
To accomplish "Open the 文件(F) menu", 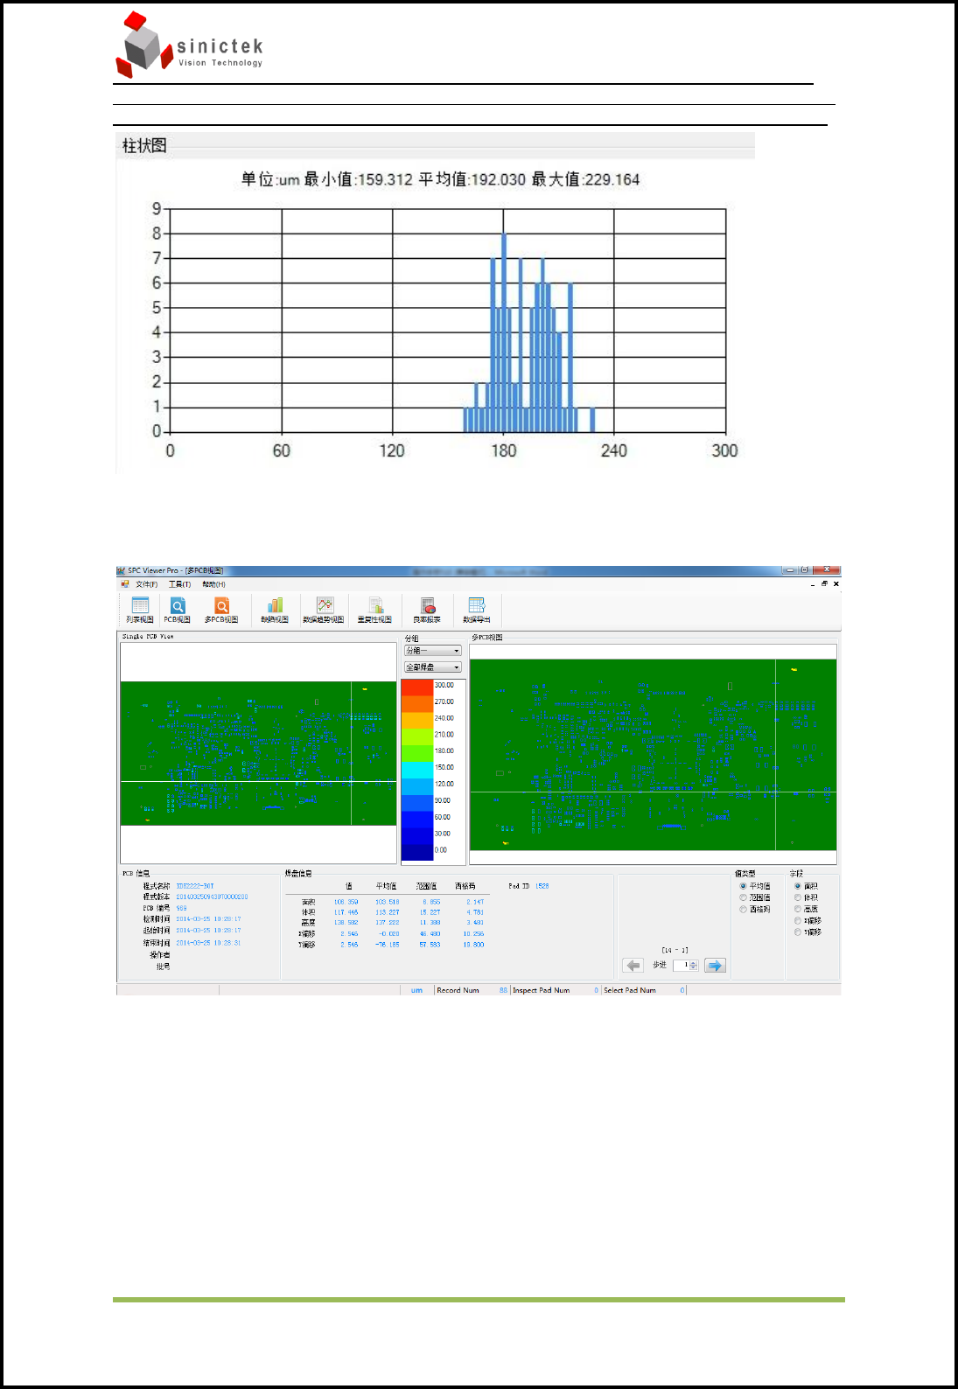I will pyautogui.click(x=147, y=584).
